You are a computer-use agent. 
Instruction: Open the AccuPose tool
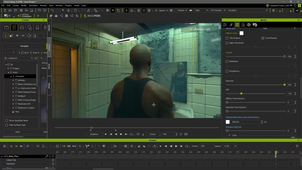92,16
